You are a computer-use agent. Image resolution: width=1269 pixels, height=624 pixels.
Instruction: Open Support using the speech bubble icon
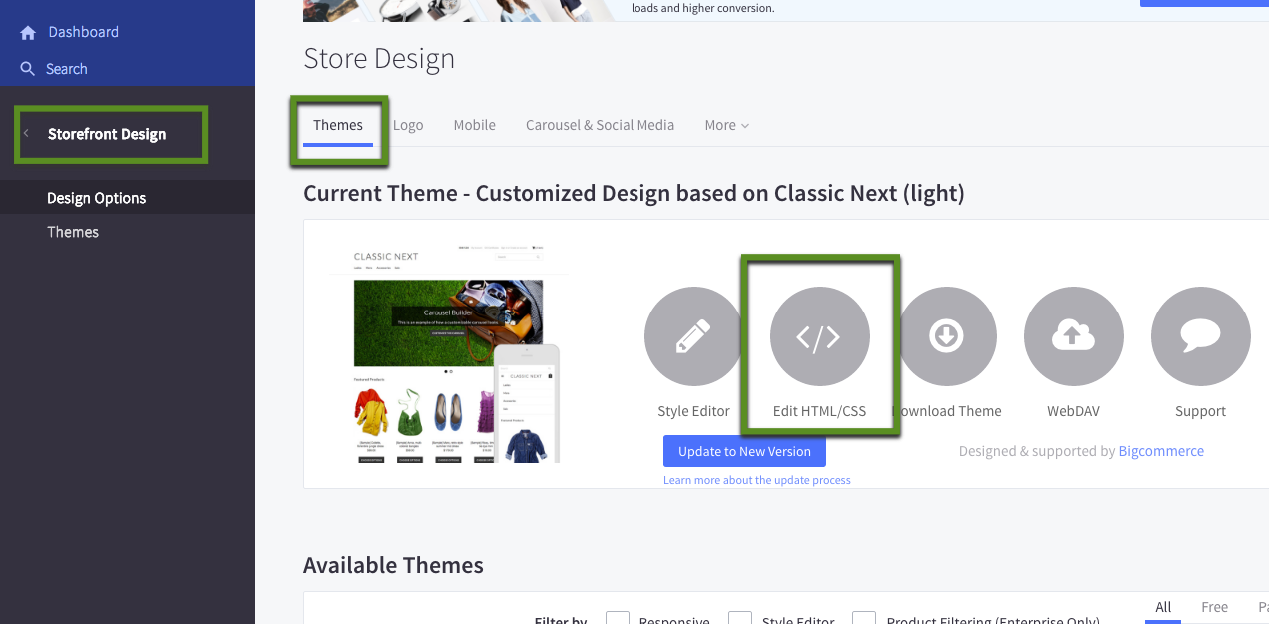pos(1200,336)
